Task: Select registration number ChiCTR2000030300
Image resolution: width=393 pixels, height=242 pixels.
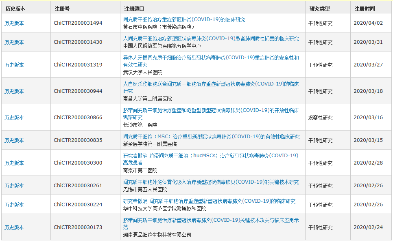Action: click(78, 163)
